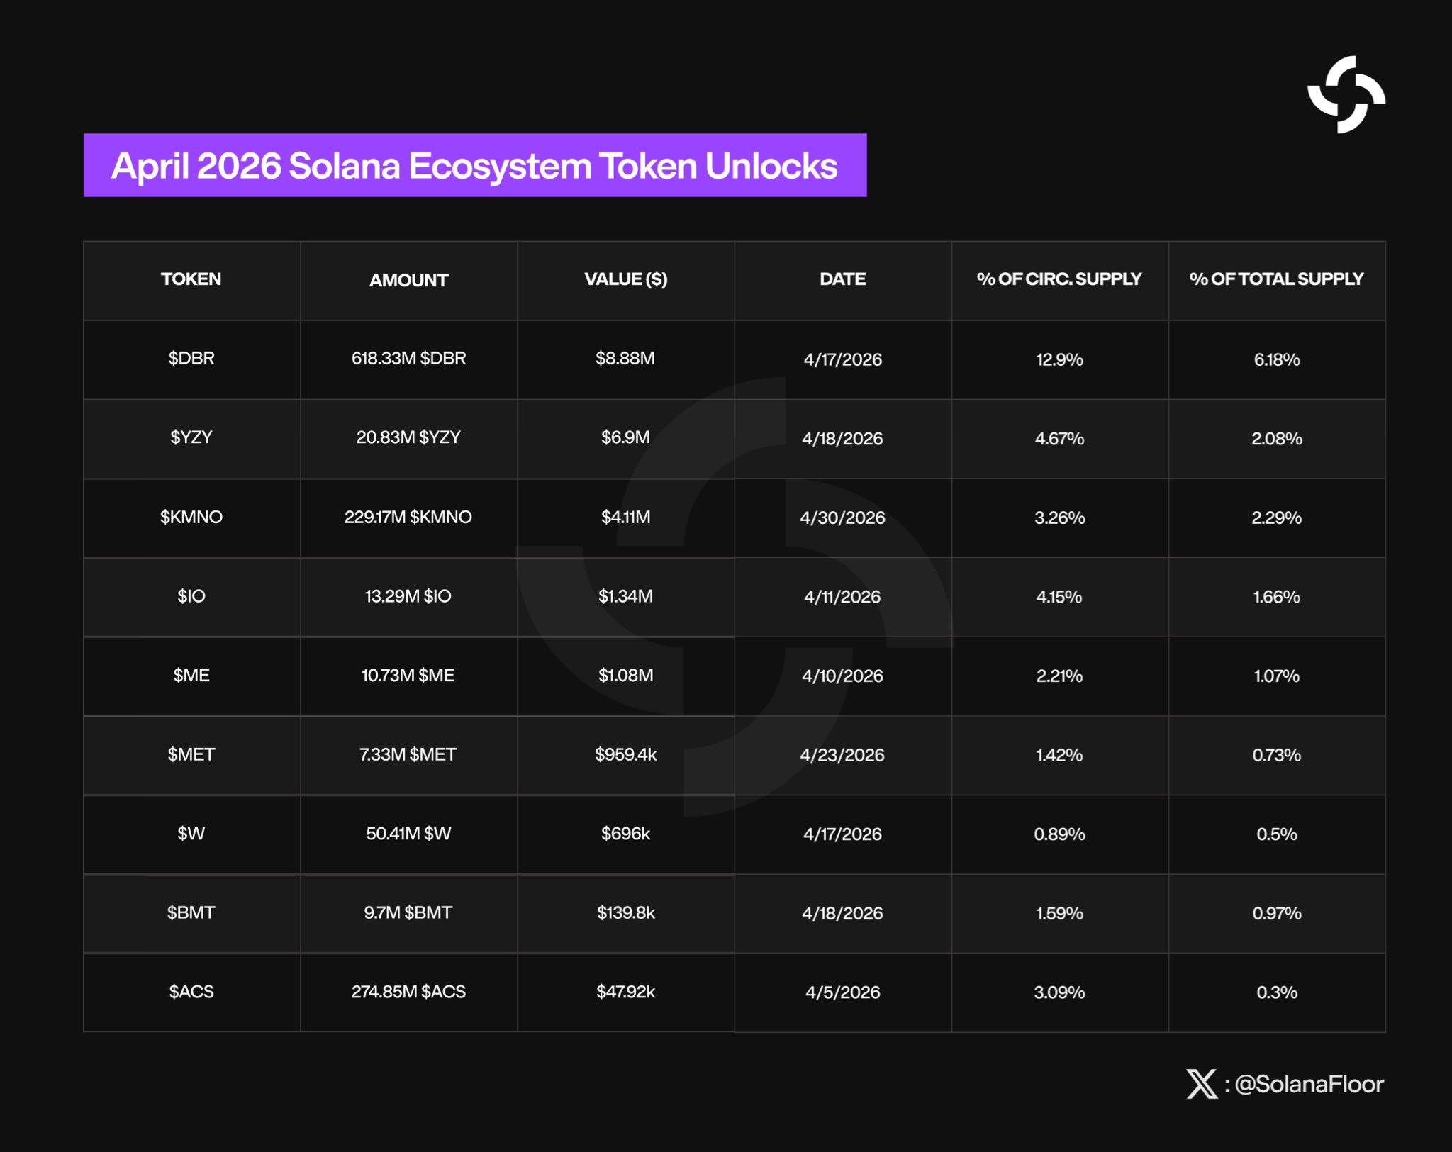Screen dimensions: 1452x1152
Task: Select the 274.85M $ACS amount cell
Action: [408, 992]
